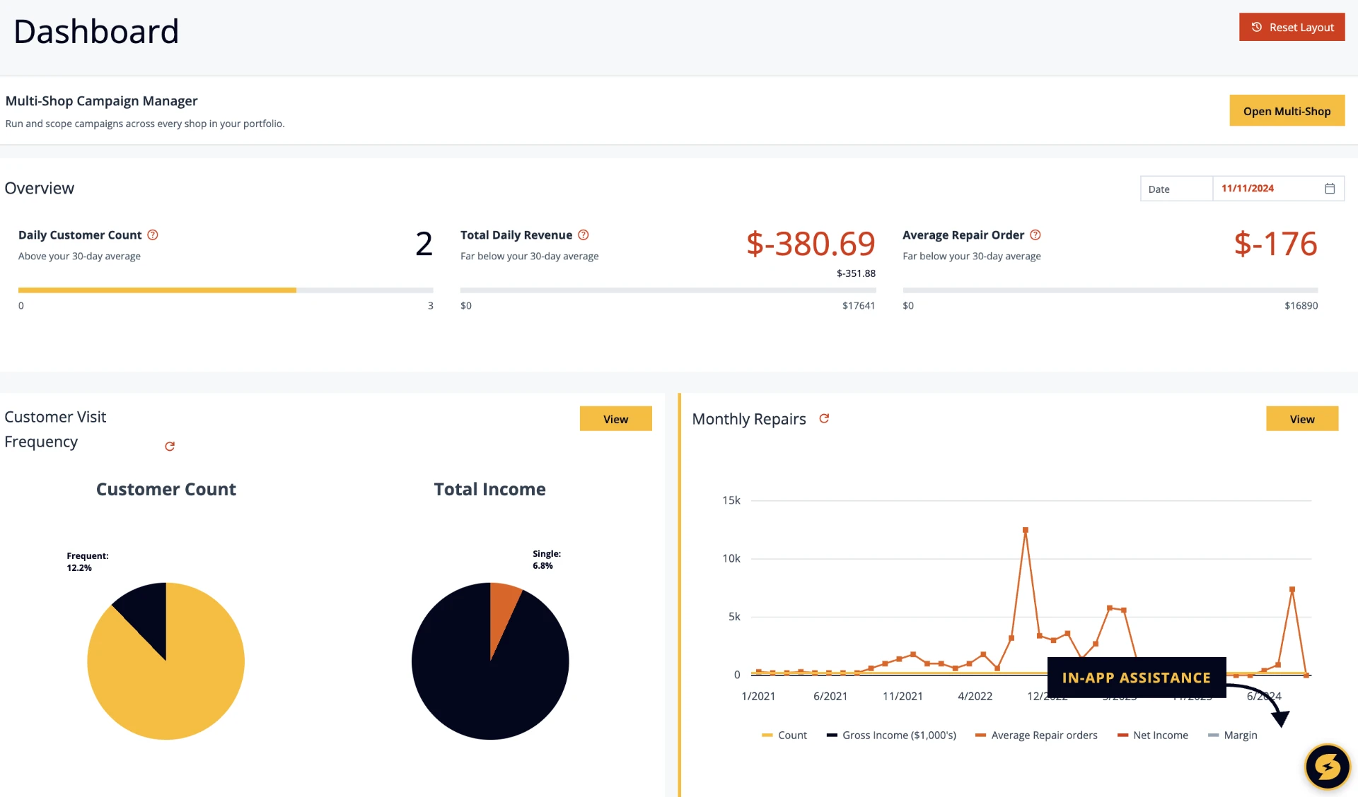This screenshot has height=797, width=1358.
Task: Toggle Net Income legend series
Action: [x=1153, y=735]
